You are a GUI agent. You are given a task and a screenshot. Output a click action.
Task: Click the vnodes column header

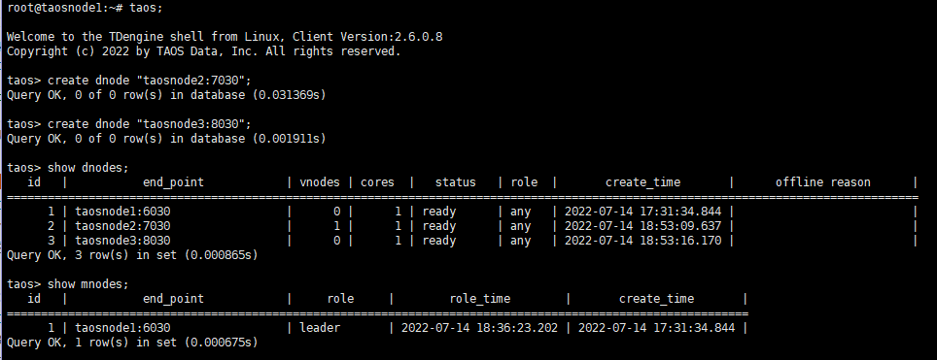(320, 182)
